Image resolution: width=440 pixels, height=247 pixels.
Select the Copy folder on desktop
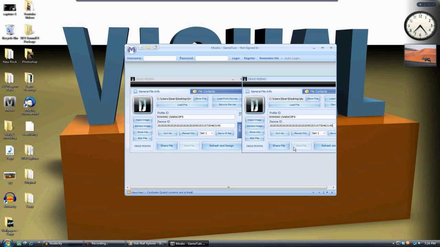click(x=30, y=200)
